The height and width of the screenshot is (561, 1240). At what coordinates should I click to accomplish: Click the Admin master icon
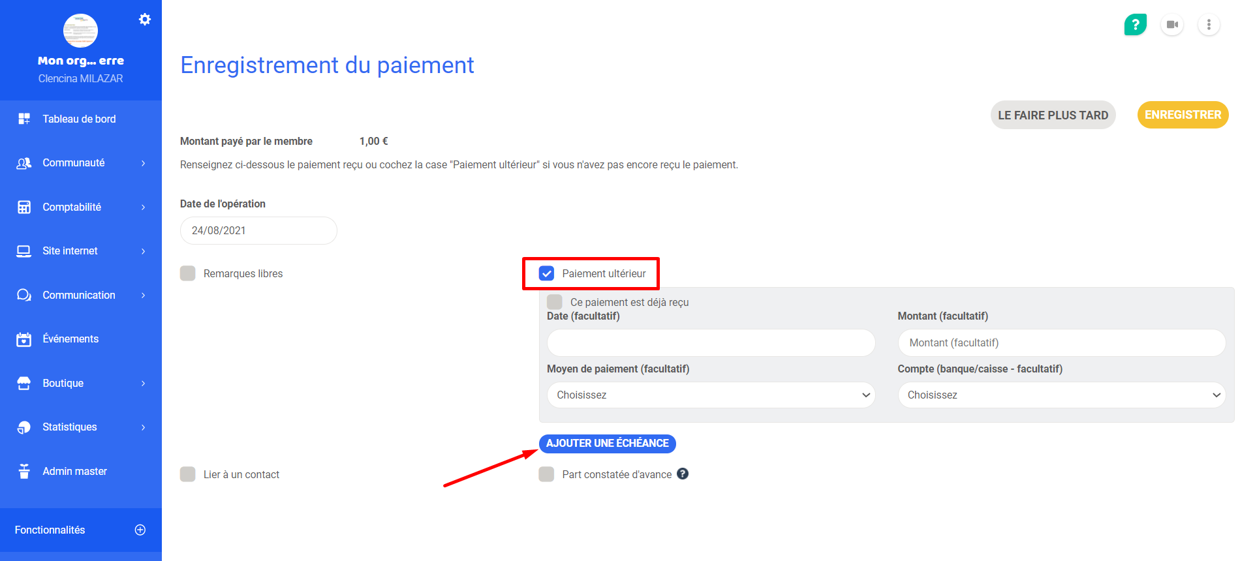(24, 471)
